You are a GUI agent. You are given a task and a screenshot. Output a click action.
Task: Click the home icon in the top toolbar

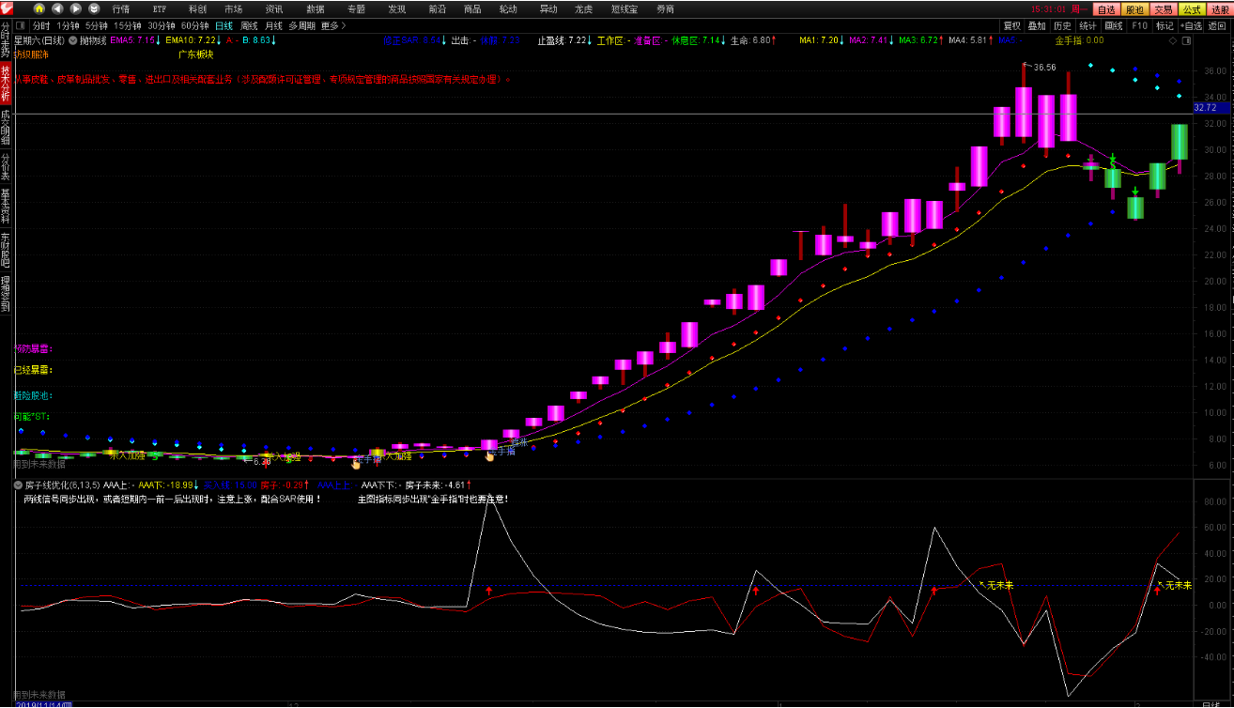pos(39,8)
